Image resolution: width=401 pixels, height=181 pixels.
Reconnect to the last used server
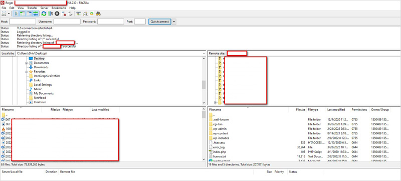[70, 14]
